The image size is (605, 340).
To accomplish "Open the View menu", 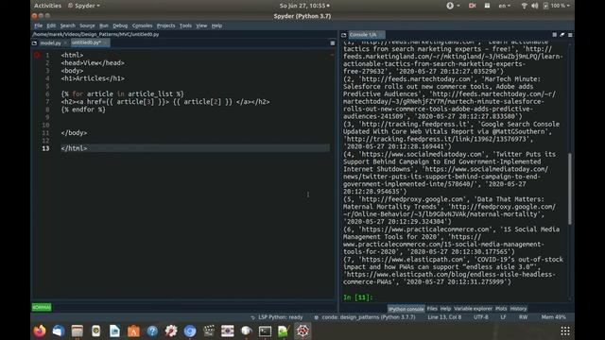I will click(x=201, y=25).
